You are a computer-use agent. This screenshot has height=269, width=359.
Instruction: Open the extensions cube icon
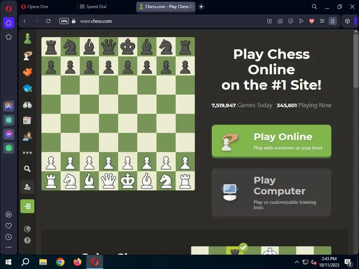point(347,21)
